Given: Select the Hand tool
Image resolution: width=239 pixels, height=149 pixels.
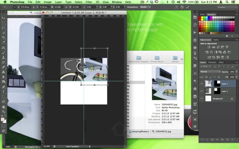Looking at the screenshot, I should coord(3,107).
